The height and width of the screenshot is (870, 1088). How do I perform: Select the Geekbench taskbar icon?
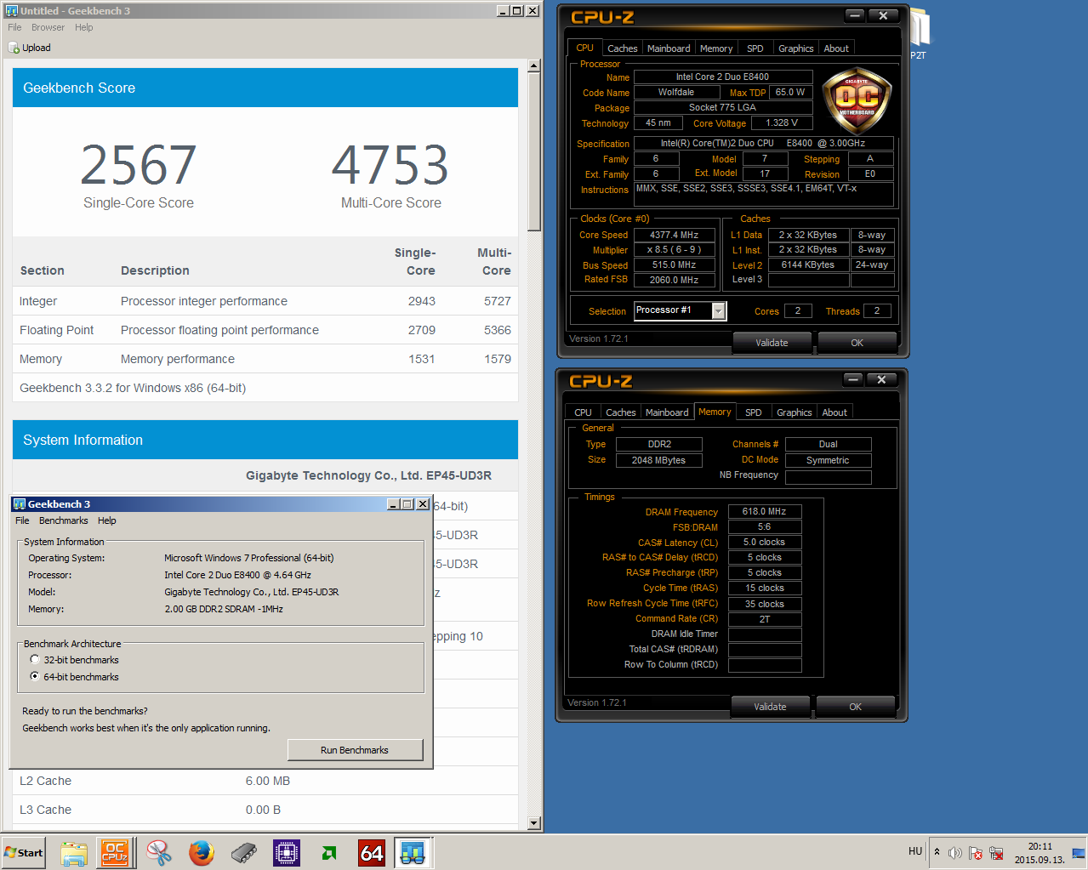(413, 852)
